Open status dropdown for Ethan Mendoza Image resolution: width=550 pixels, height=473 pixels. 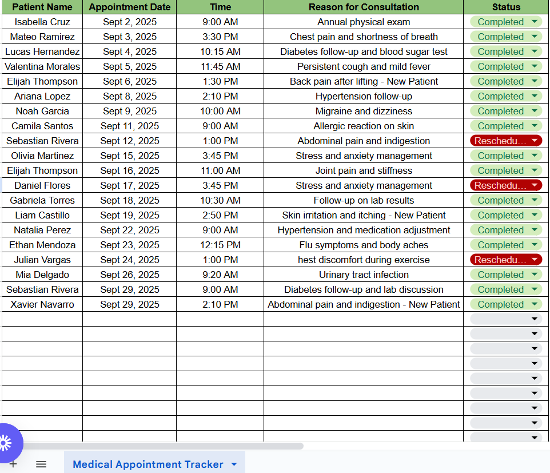coord(535,245)
